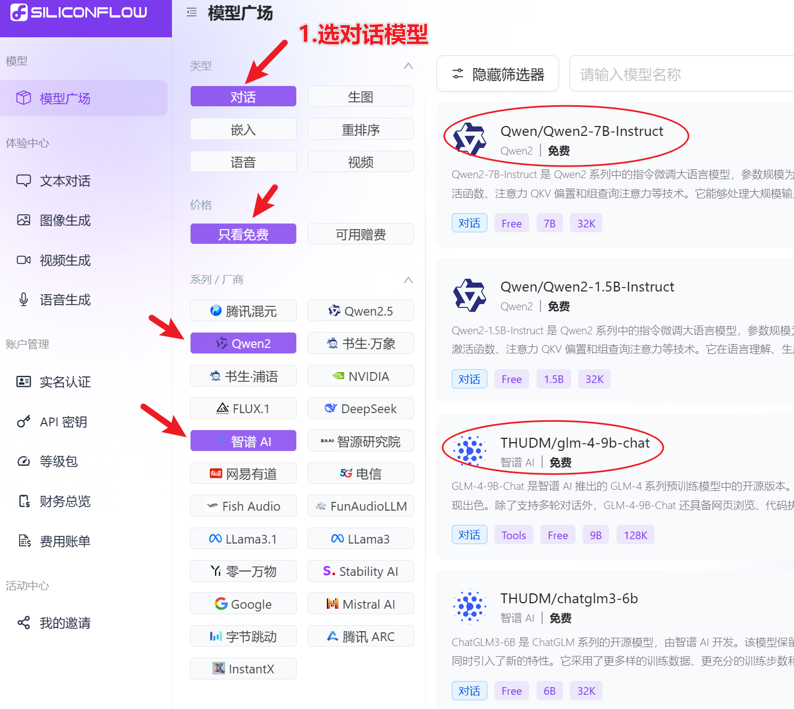
Task: Click the Qwen logo on Qwen2-1.5B-Instruct card
Action: 470,295
